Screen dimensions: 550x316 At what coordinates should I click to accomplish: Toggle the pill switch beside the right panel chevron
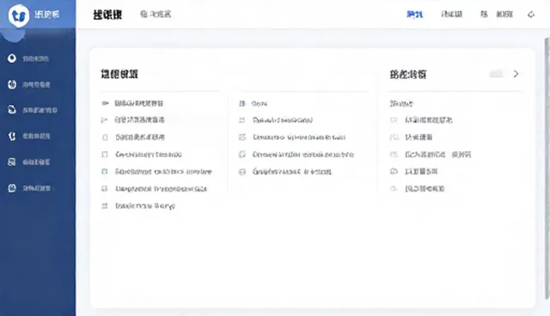pyautogui.click(x=497, y=74)
